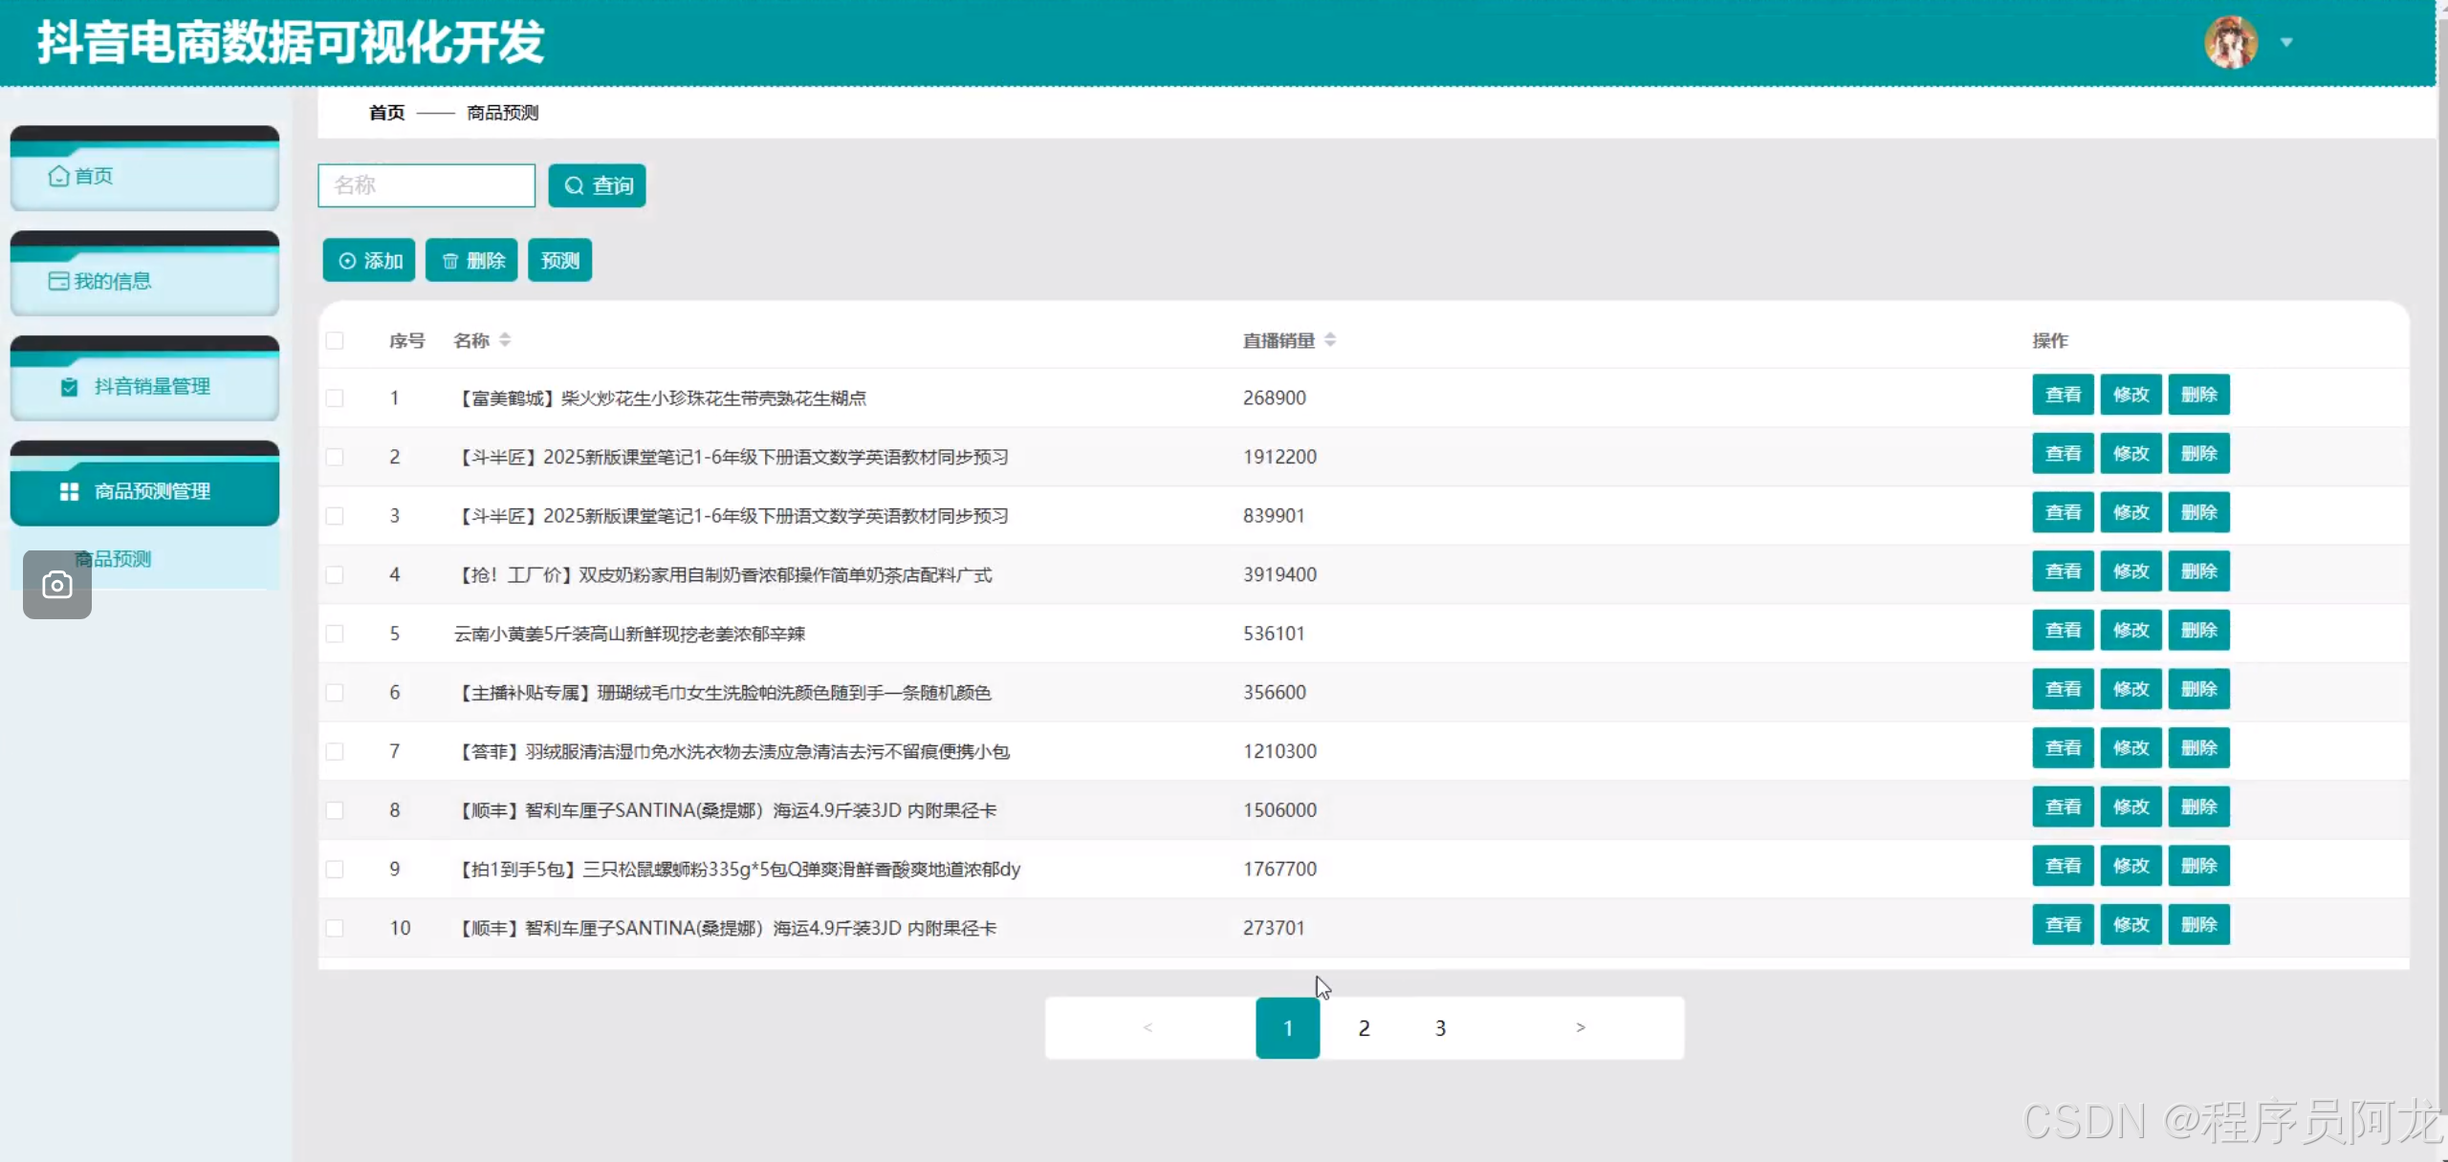
Task: Toggle the select-all header checkbox
Action: point(335,340)
